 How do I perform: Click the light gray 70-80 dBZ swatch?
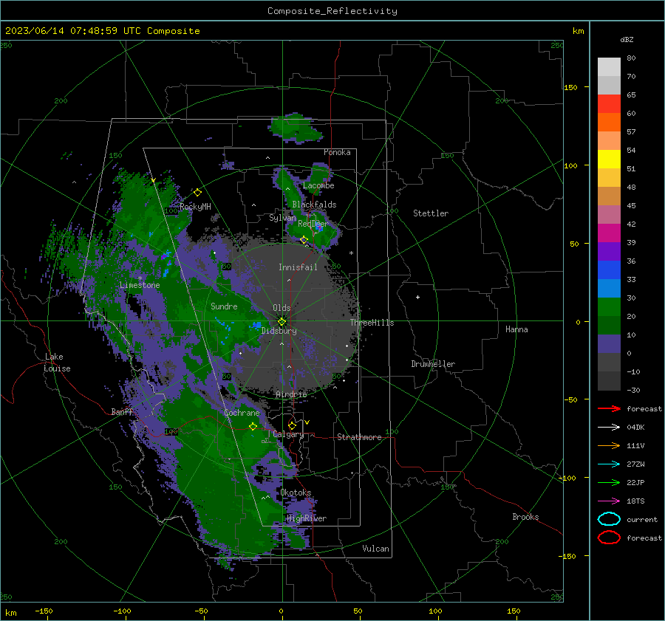click(609, 66)
